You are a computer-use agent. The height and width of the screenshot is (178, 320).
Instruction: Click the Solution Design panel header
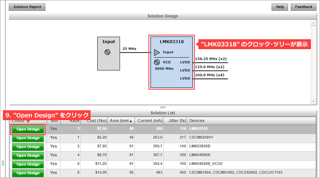point(162,16)
